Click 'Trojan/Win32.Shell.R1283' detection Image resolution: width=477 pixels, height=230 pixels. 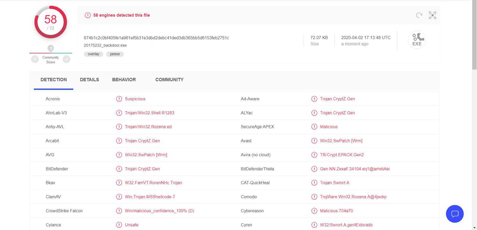coord(149,113)
